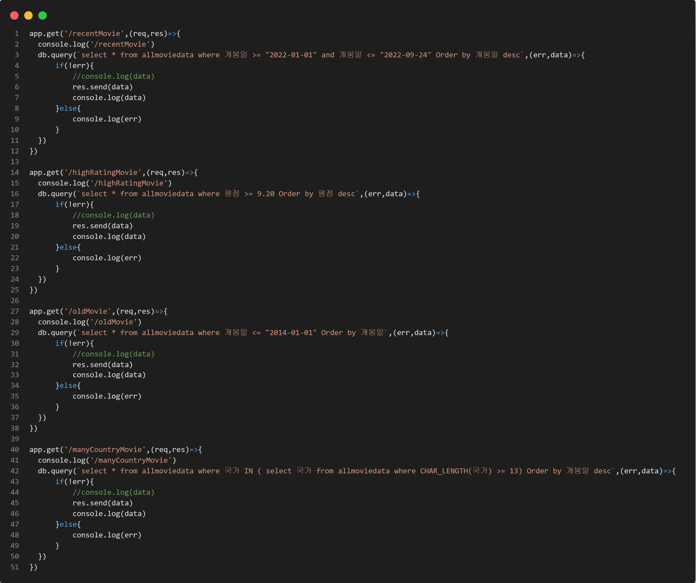Click the comment //console.log(data) on line 44

point(113,492)
